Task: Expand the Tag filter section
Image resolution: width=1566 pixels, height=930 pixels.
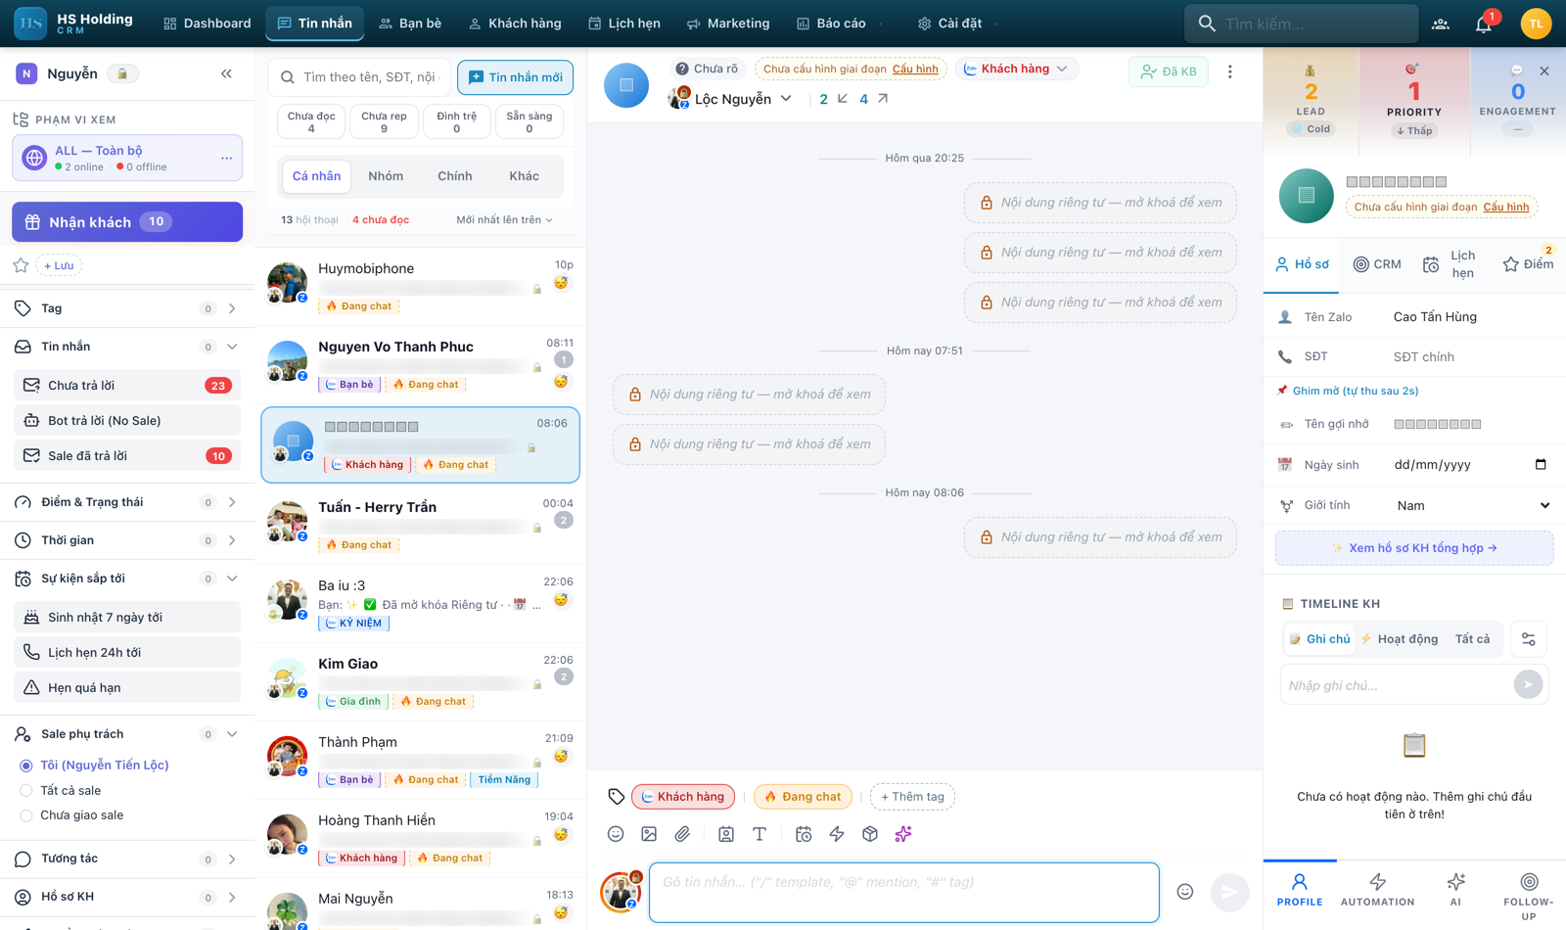Action: 127,308
